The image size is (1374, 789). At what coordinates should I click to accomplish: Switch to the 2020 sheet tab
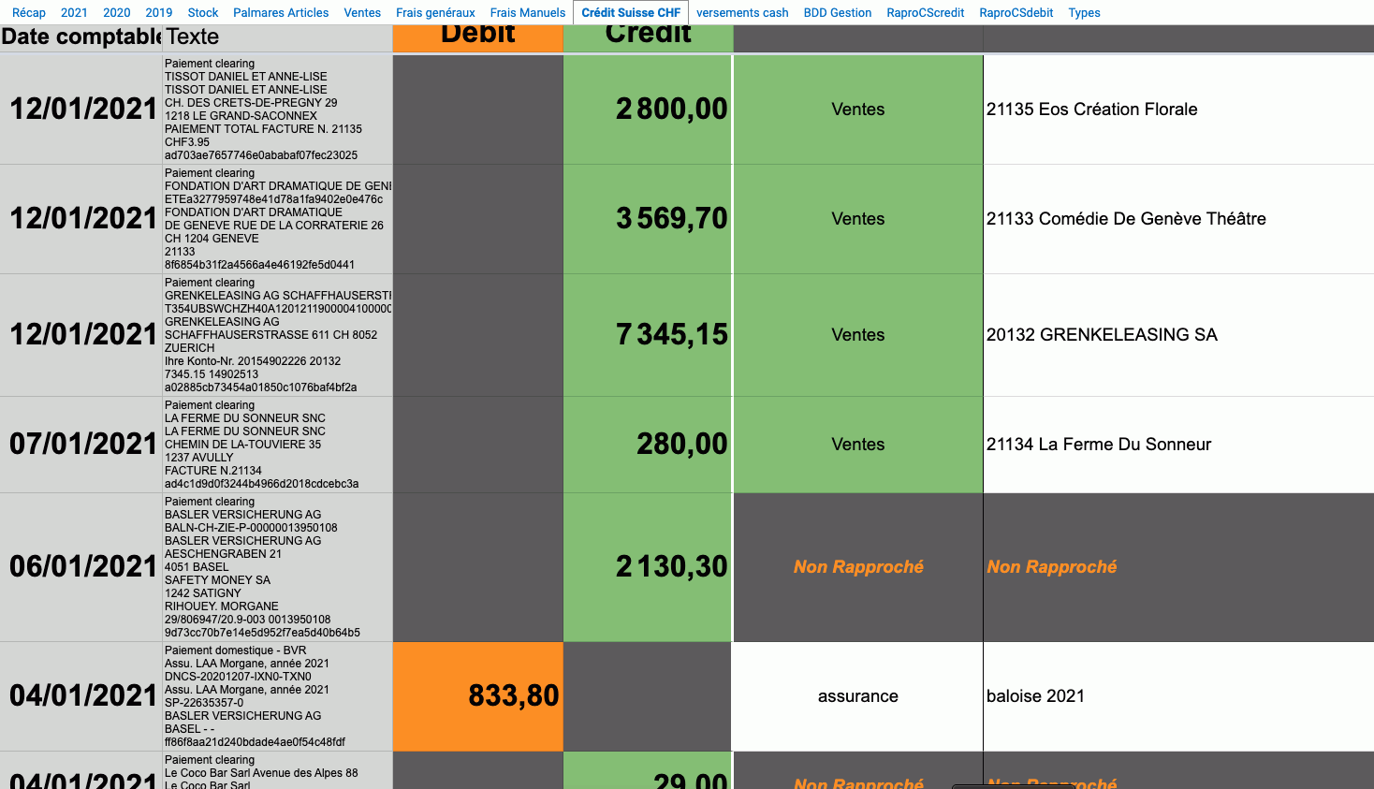[x=117, y=13]
